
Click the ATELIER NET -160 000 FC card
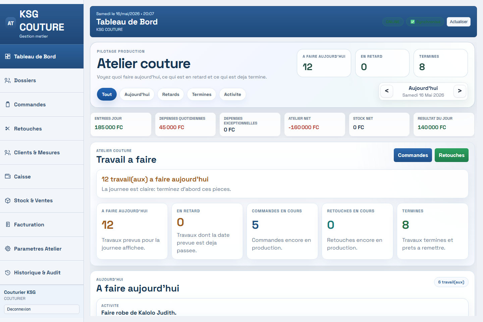click(x=315, y=124)
